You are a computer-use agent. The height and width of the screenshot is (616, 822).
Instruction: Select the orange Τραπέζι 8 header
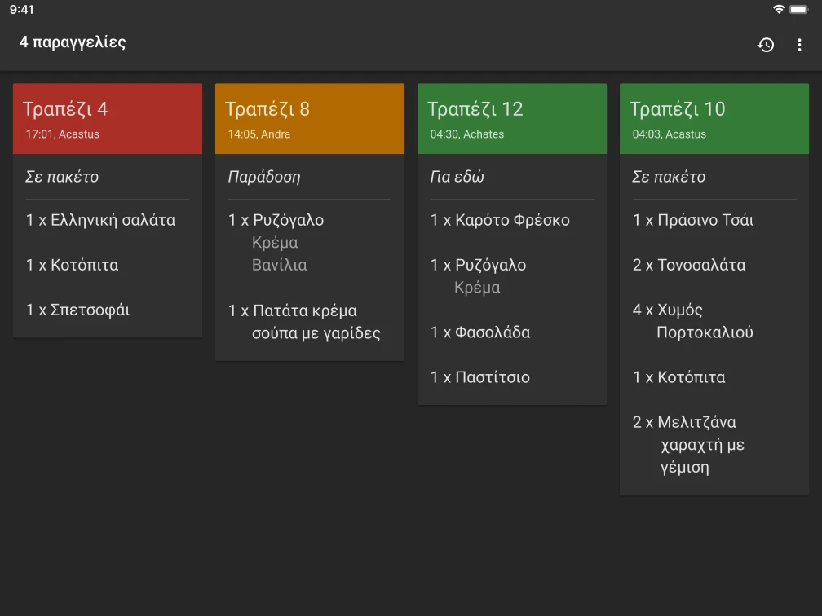coord(310,118)
